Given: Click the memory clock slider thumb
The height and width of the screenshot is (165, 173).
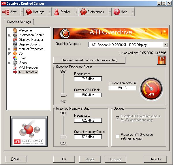Looking at the screenshot, I should (64, 137).
